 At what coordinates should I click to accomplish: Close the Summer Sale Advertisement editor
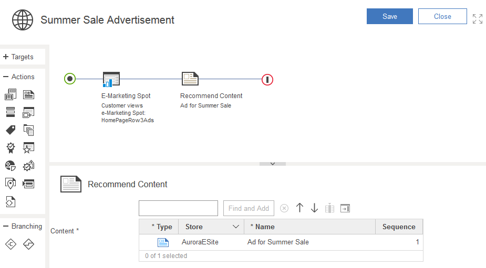(442, 16)
